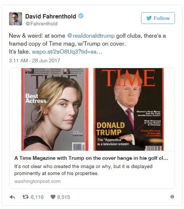Click the blue verified badge
Image resolution: width=184 pixels, height=209 pixels.
81,16
